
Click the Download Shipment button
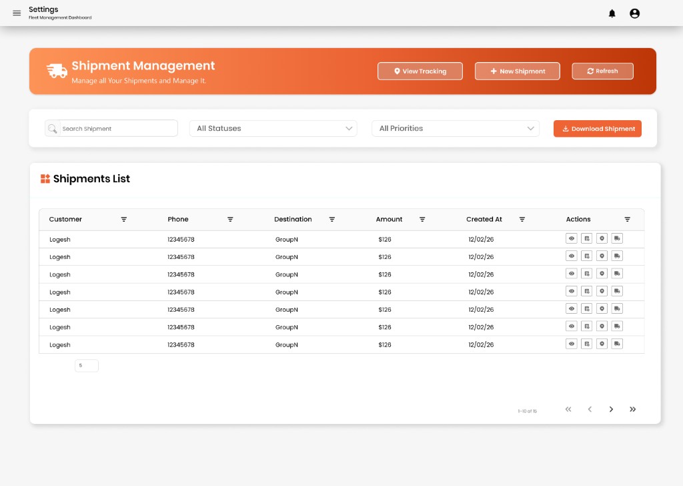598,129
